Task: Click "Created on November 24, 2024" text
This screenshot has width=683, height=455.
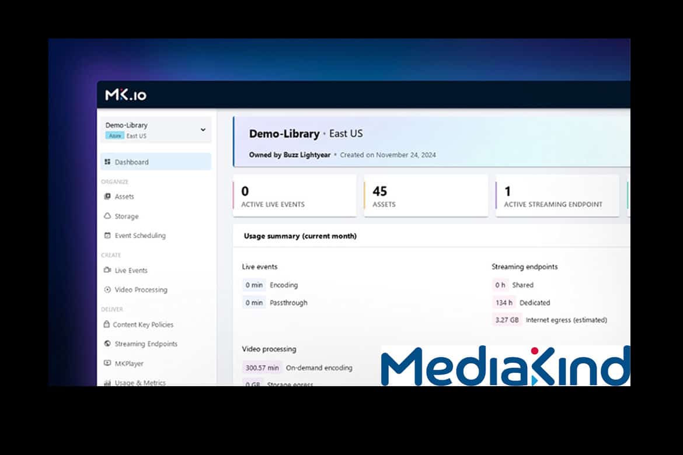Action: [x=388, y=155]
